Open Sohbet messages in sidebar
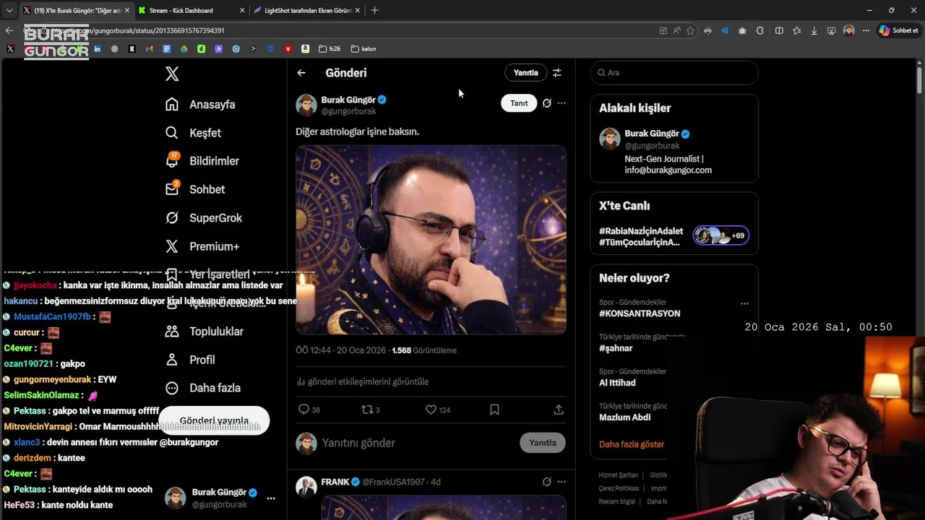Screen dimensions: 925x520 pyautogui.click(x=195, y=189)
